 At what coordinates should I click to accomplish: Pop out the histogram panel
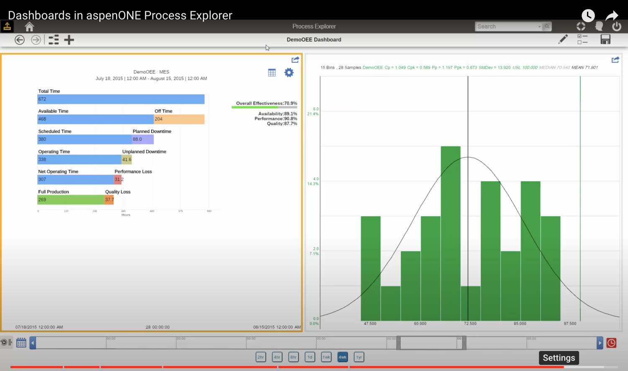pos(615,60)
